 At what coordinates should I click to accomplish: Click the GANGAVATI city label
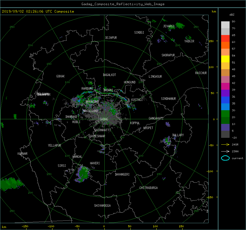156,118
